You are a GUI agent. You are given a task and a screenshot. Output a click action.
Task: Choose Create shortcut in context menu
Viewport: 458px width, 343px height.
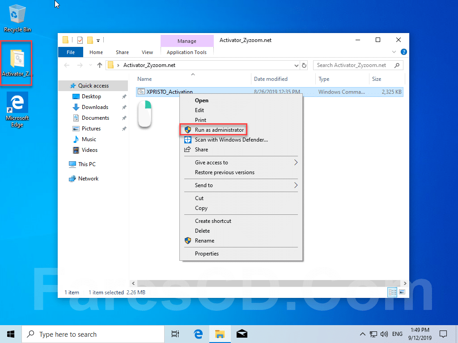pyautogui.click(x=241, y=221)
